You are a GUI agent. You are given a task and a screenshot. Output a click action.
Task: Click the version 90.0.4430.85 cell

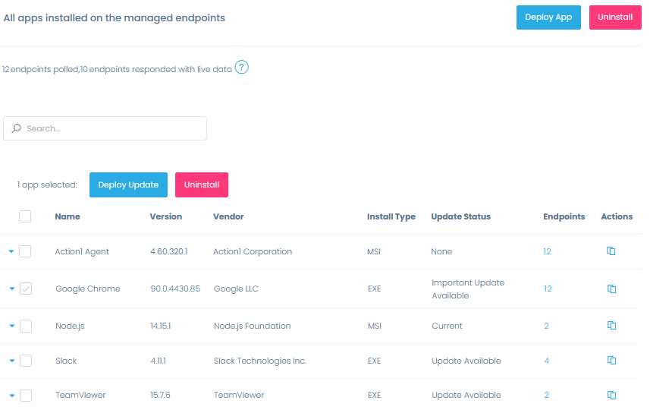(x=175, y=289)
